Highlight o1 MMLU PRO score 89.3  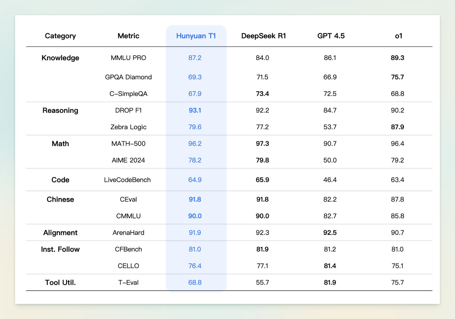(397, 58)
